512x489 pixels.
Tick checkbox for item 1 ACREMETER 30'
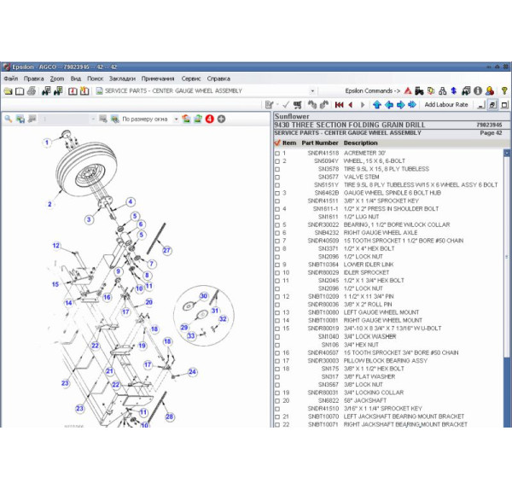pyautogui.click(x=277, y=154)
